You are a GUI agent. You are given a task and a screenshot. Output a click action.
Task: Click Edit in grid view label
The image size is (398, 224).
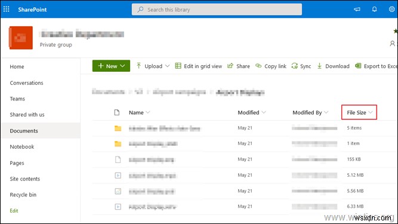(x=203, y=66)
